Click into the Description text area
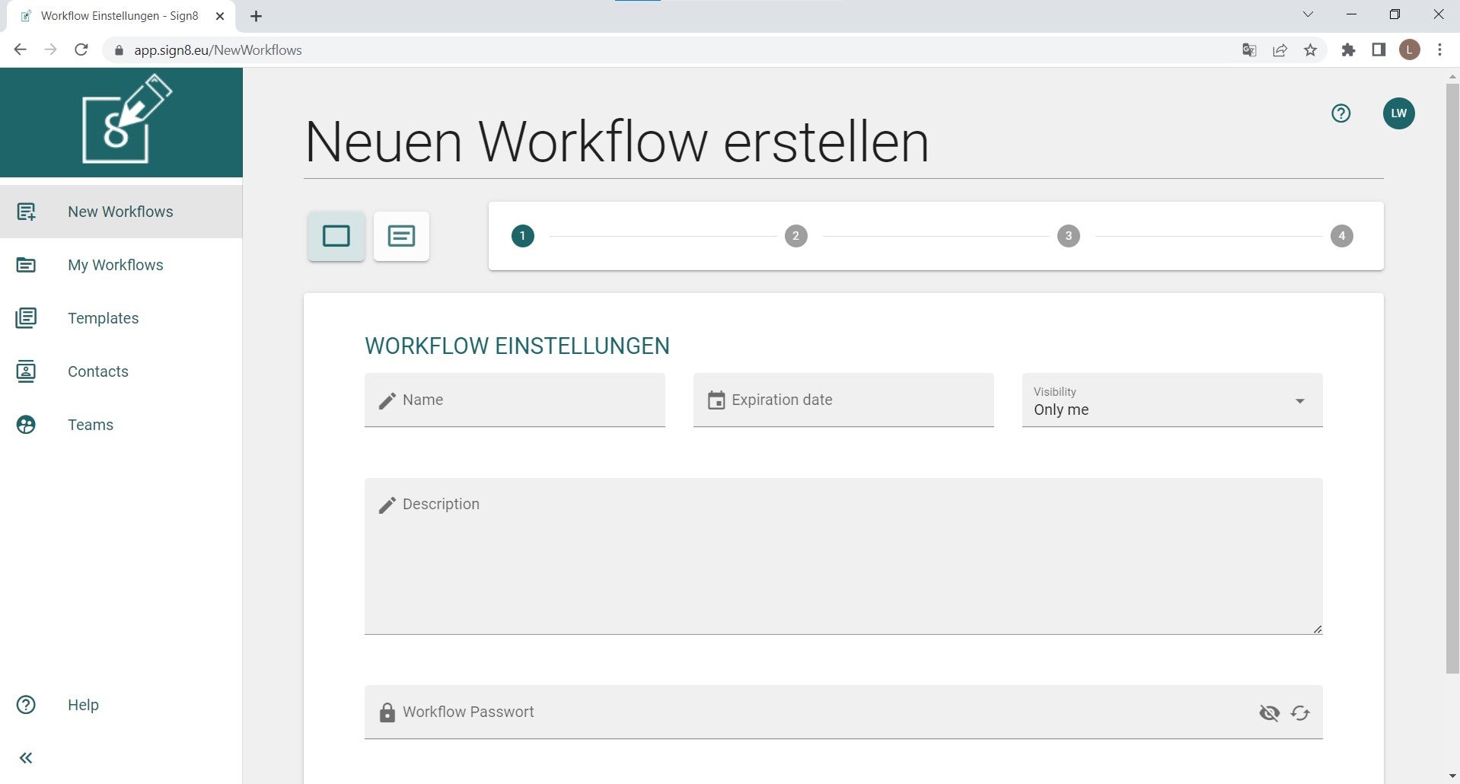 coord(843,556)
